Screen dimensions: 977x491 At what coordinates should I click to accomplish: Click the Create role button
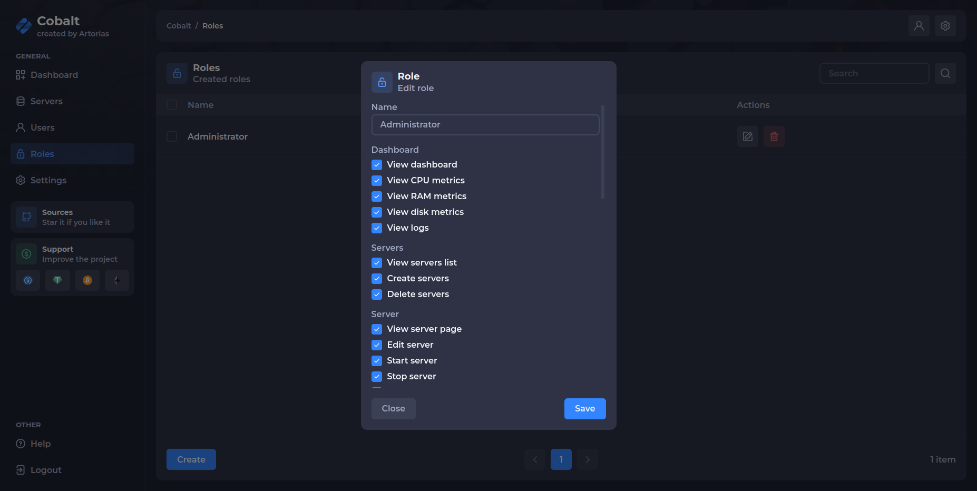point(191,459)
